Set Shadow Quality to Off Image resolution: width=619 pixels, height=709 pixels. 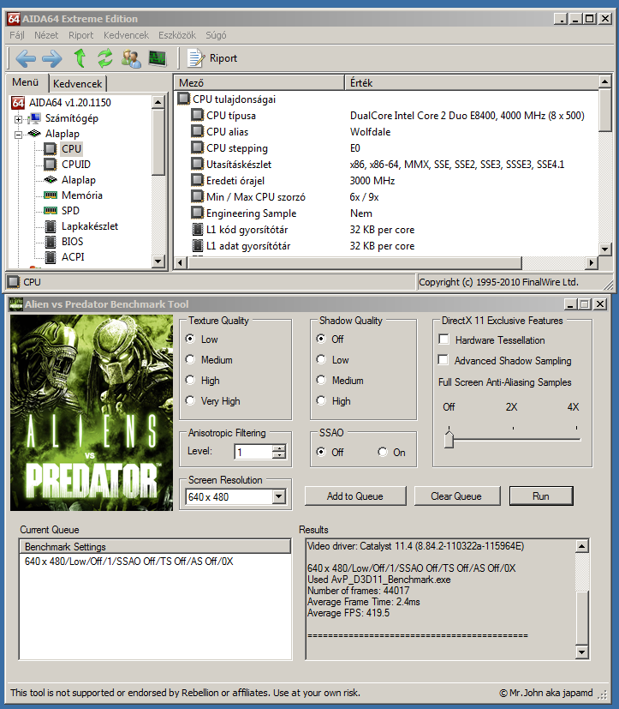point(321,339)
